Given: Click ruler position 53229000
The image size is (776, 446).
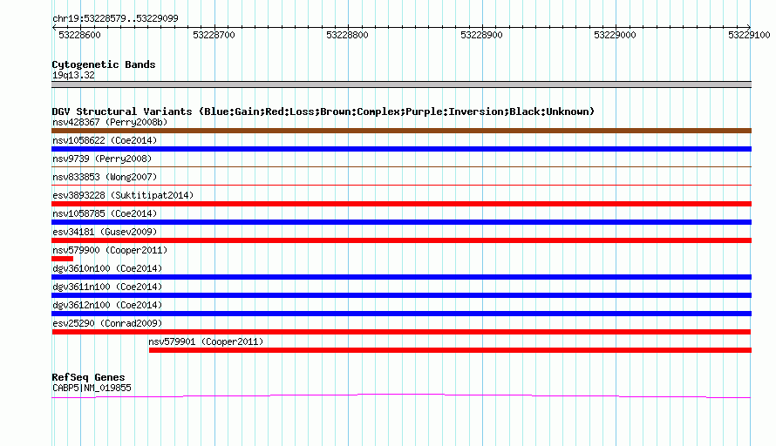Looking at the screenshot, I should pos(616,35).
